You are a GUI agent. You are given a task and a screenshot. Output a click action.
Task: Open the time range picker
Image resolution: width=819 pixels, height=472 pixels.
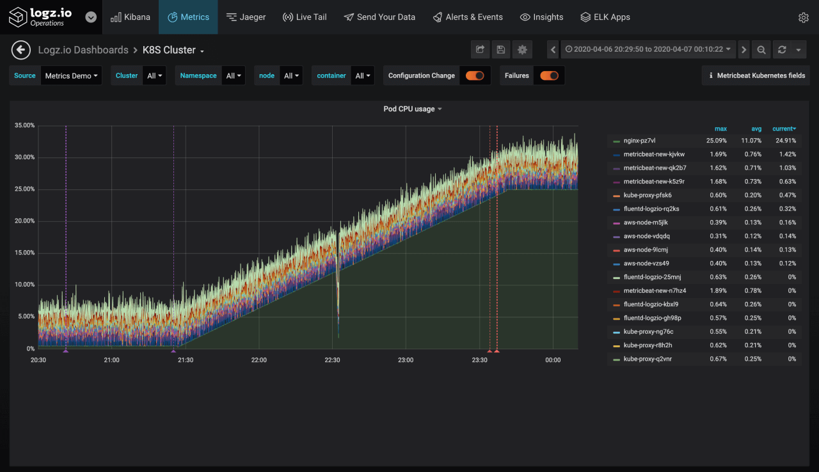click(x=648, y=50)
